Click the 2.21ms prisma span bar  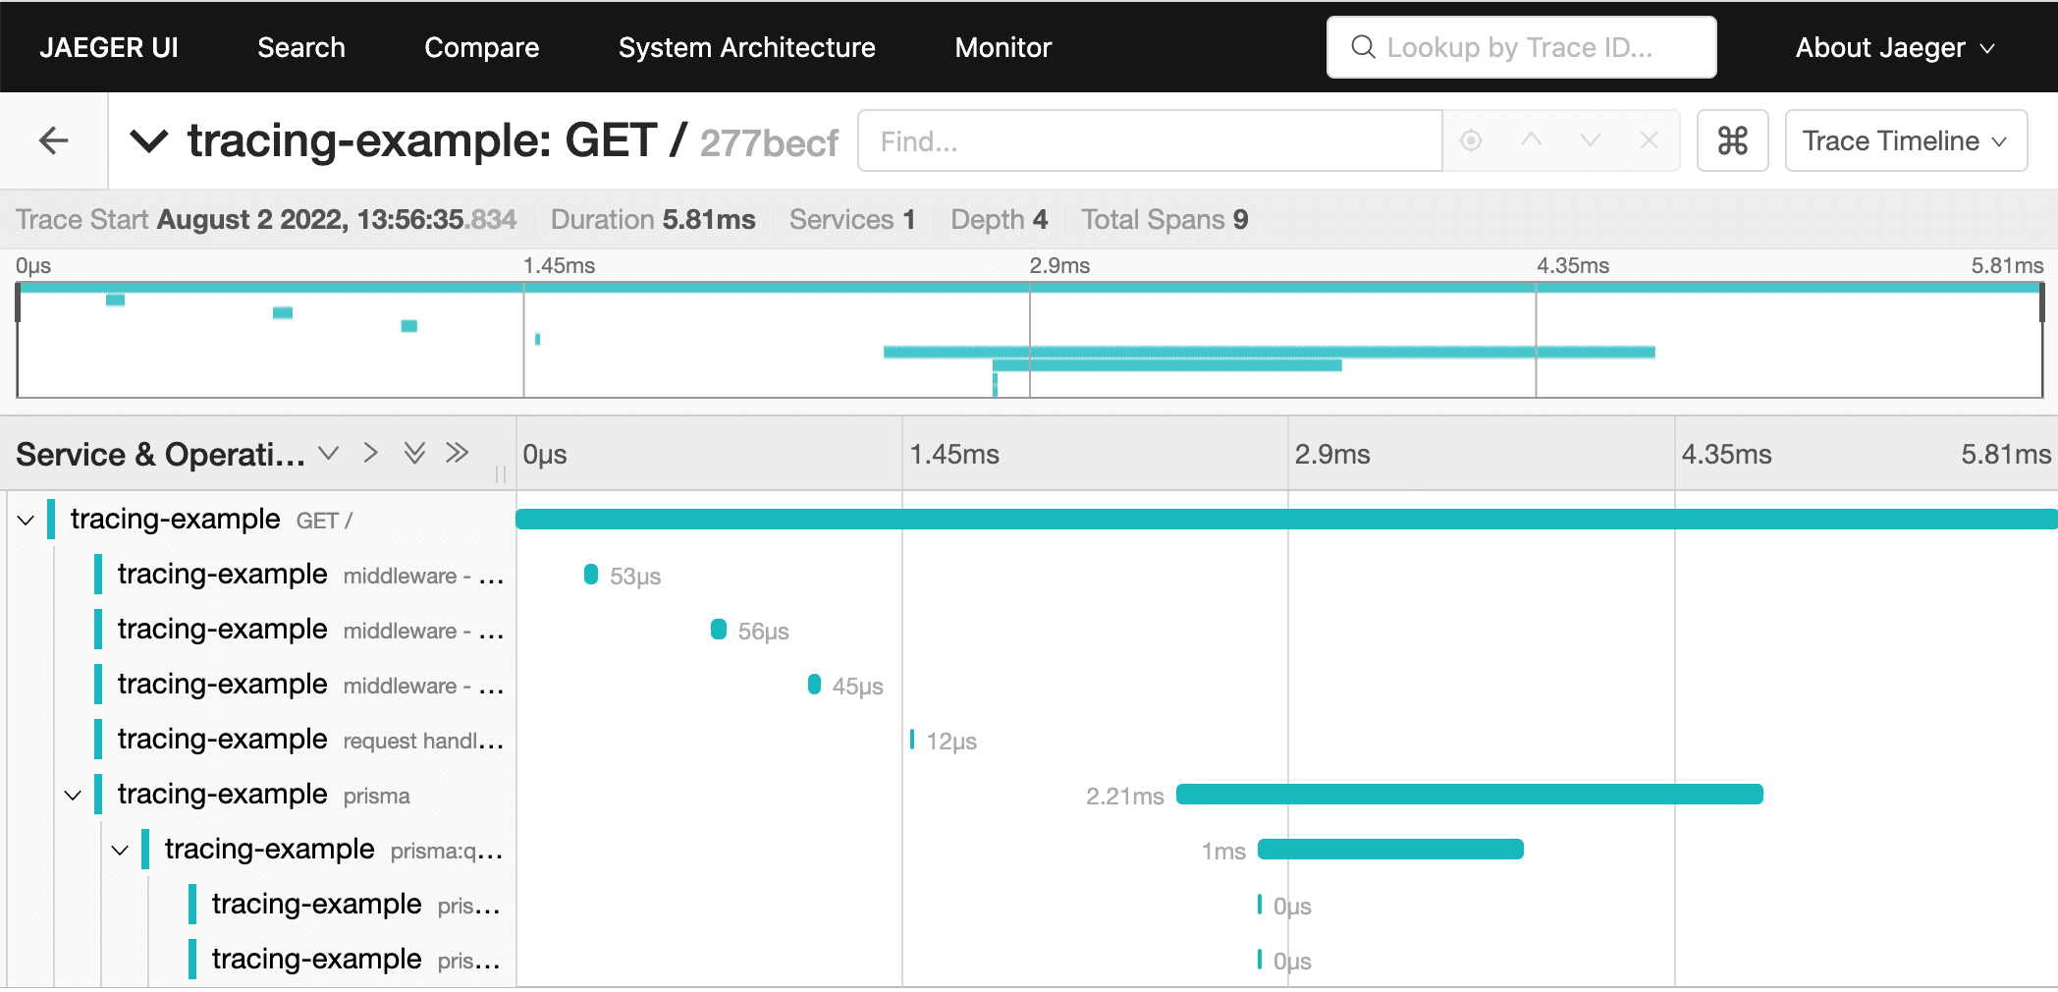point(1469,795)
